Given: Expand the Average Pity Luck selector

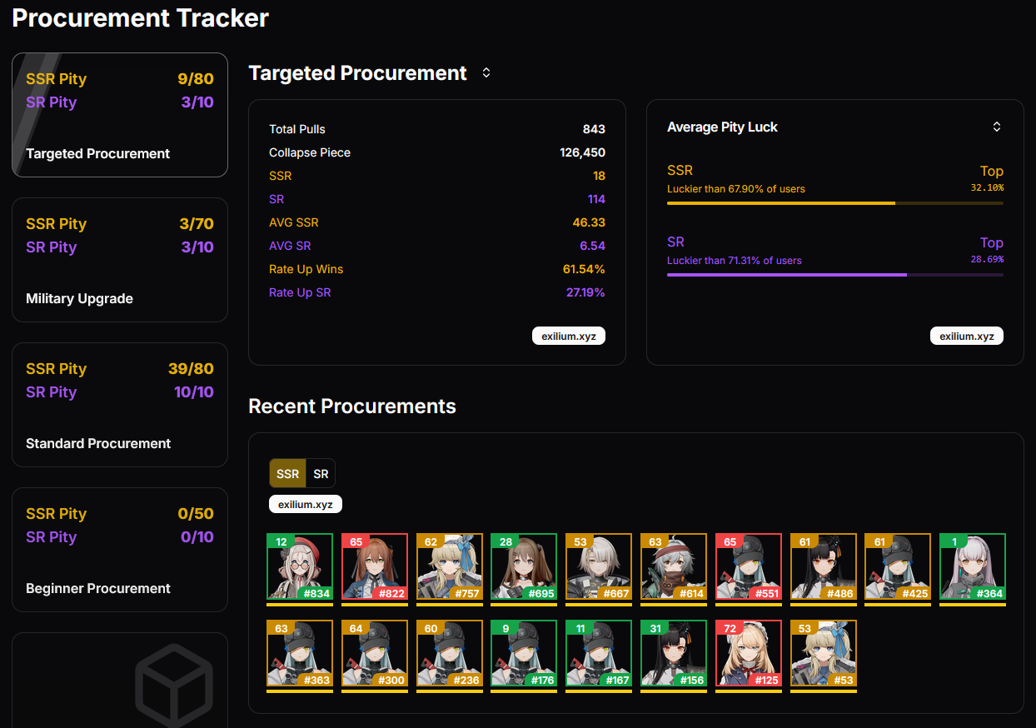Looking at the screenshot, I should (x=997, y=127).
